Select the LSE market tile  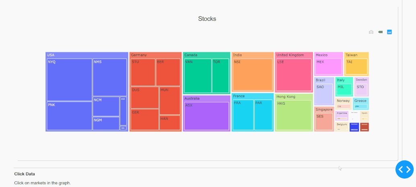pos(294,75)
